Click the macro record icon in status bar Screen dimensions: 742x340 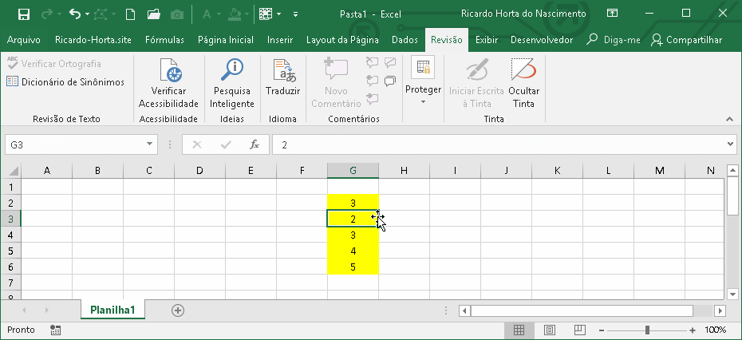pos(55,330)
